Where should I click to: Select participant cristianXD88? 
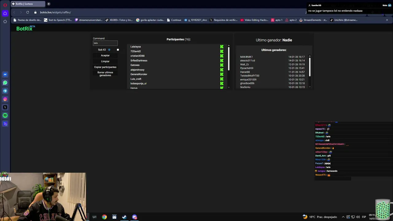[137, 56]
